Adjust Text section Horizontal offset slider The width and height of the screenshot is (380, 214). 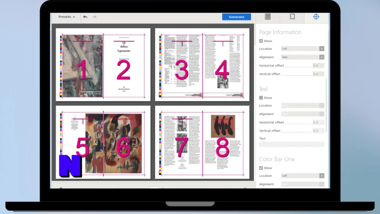[x=298, y=123]
